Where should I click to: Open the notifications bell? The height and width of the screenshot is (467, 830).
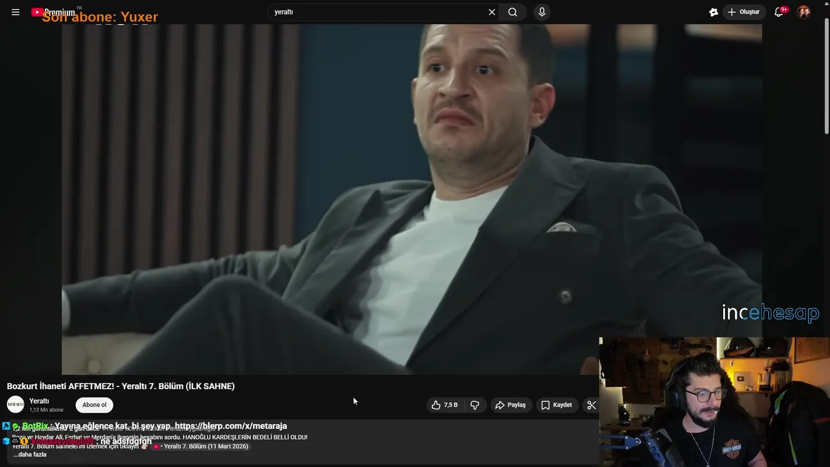coord(779,12)
